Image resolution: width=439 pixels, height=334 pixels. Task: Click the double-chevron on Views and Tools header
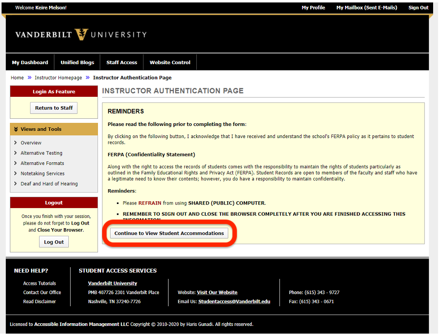[x=16, y=129]
